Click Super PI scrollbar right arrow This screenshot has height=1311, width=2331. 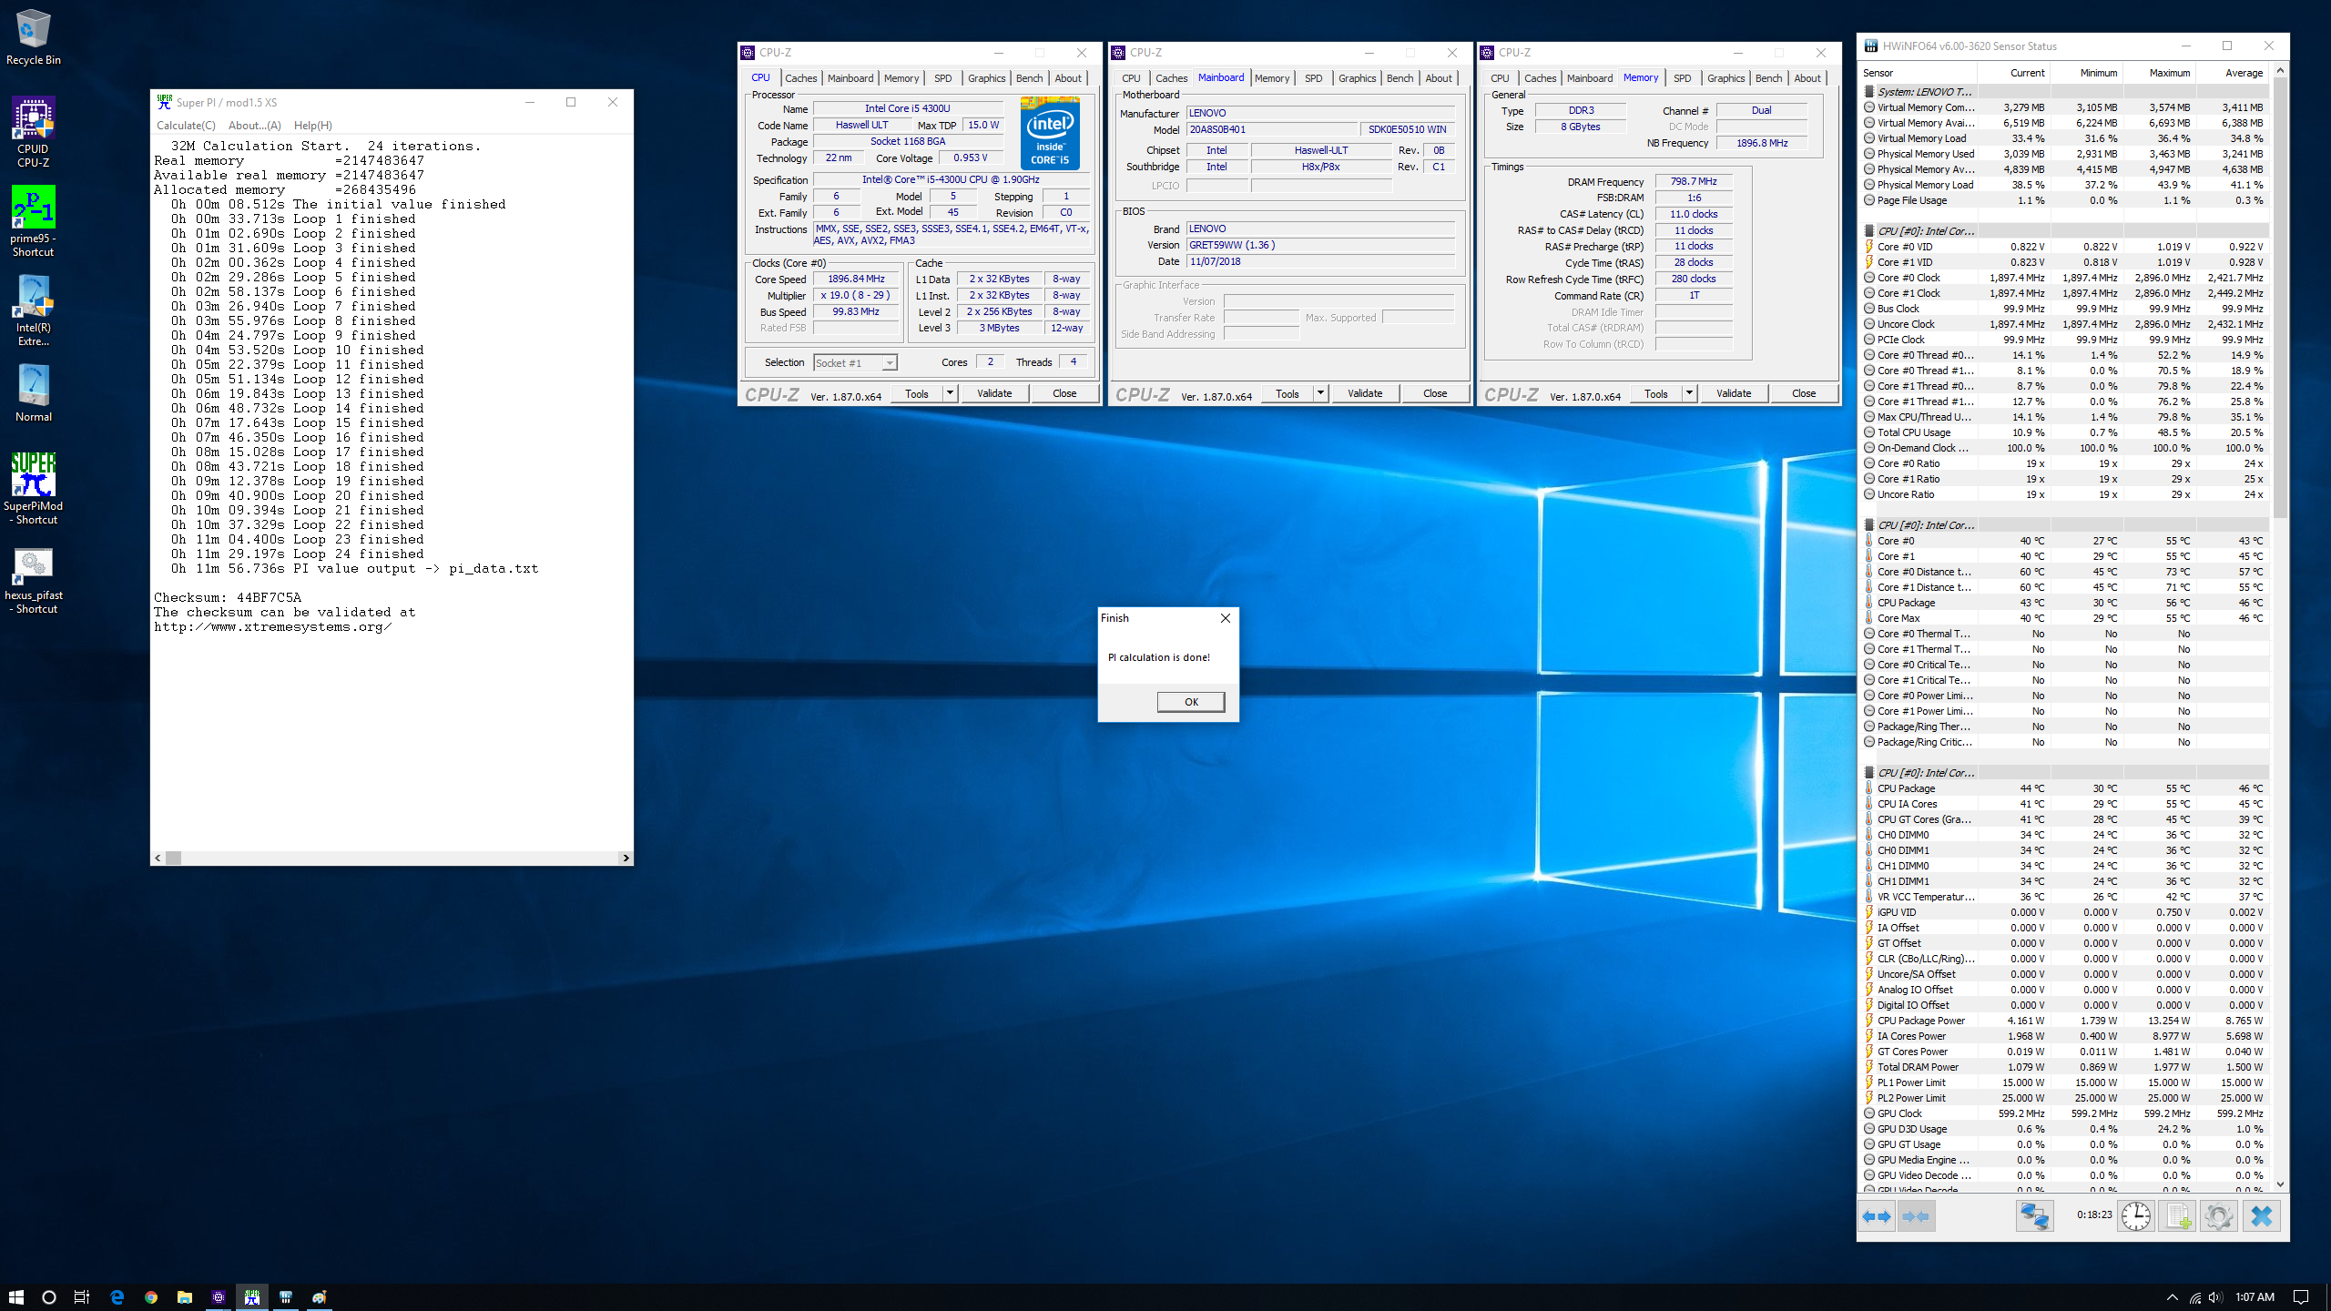(x=625, y=858)
